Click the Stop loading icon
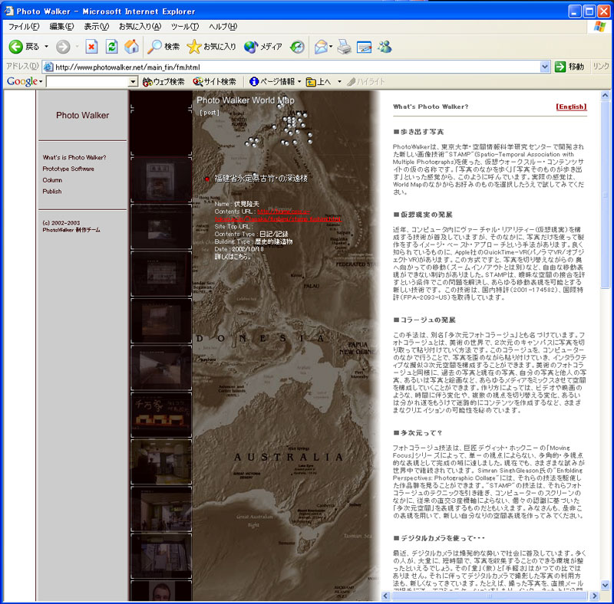Image resolution: width=614 pixels, height=604 pixels. tap(91, 47)
